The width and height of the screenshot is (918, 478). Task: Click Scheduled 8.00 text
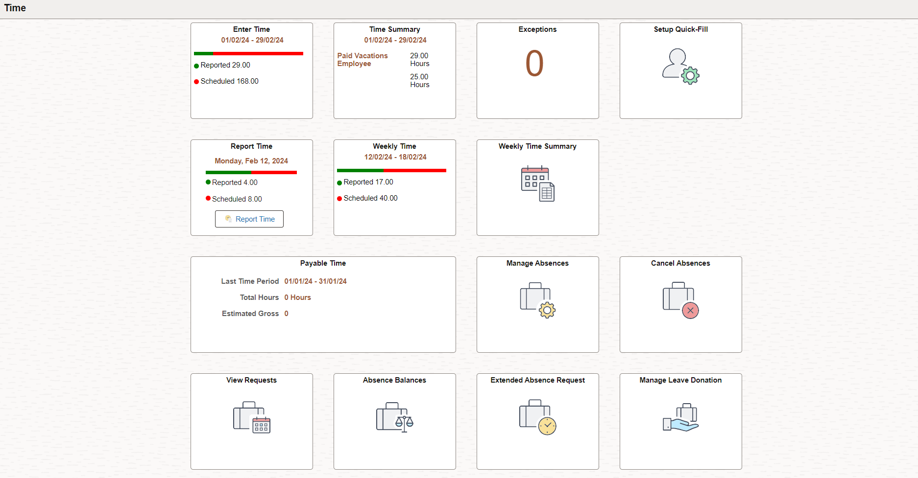click(x=237, y=199)
